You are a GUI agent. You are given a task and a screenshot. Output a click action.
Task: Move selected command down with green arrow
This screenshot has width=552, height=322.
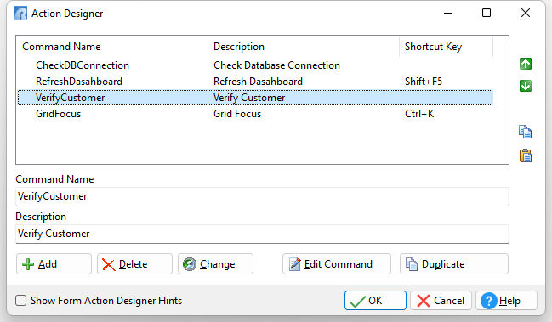[x=526, y=86]
